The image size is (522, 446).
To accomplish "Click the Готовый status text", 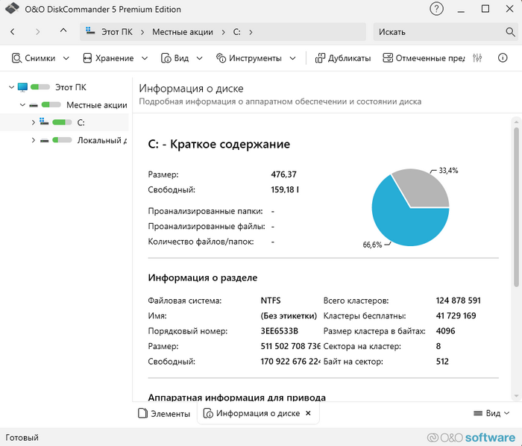I will (22, 437).
